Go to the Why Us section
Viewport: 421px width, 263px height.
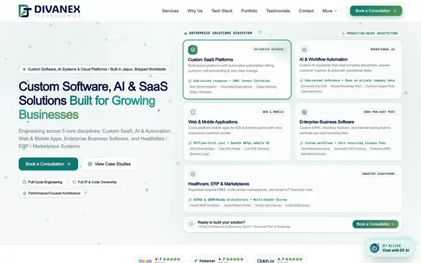(195, 11)
